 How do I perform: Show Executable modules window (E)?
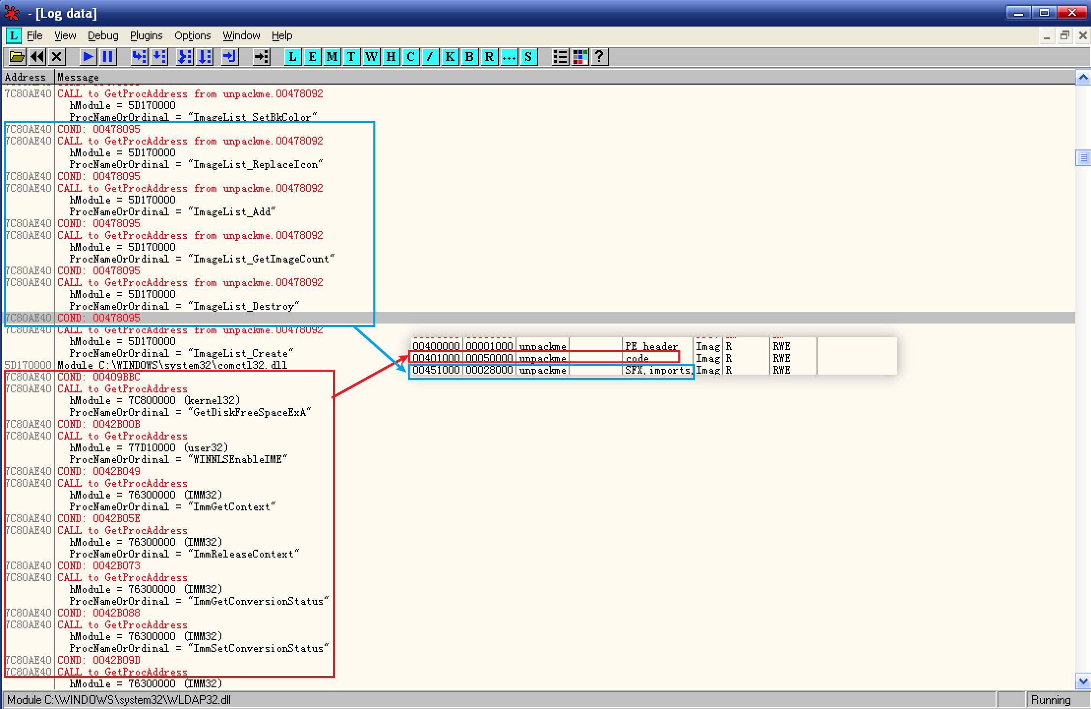click(x=312, y=57)
